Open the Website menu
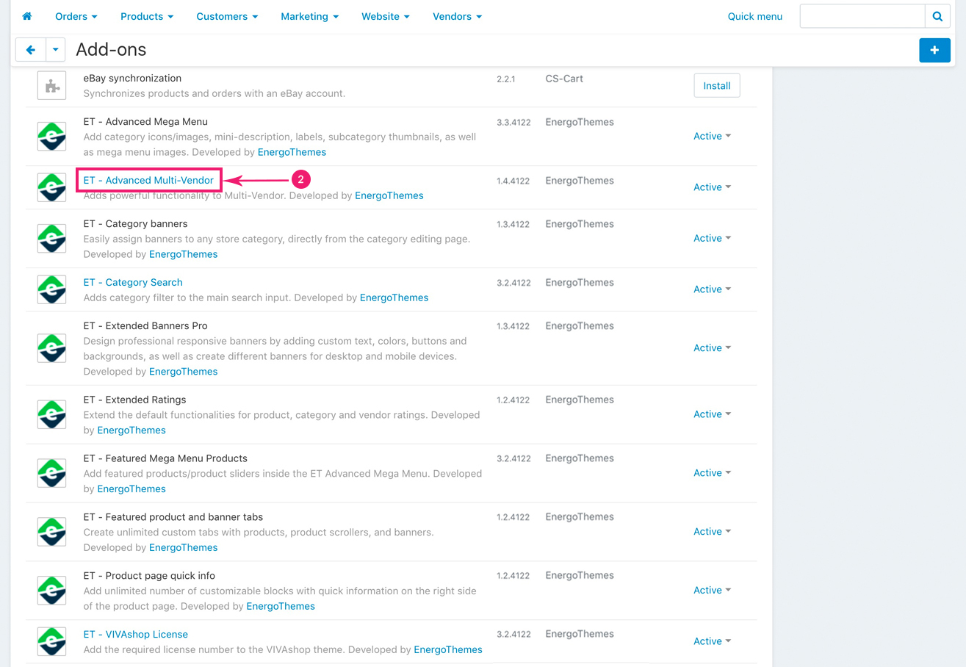This screenshot has height=667, width=966. pyautogui.click(x=386, y=16)
